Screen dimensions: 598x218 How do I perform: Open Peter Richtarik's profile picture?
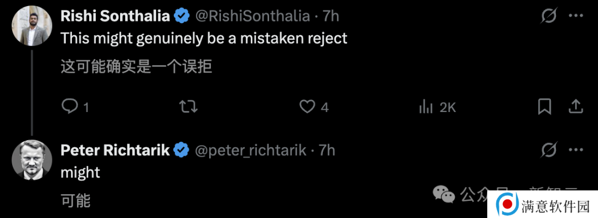(32, 160)
